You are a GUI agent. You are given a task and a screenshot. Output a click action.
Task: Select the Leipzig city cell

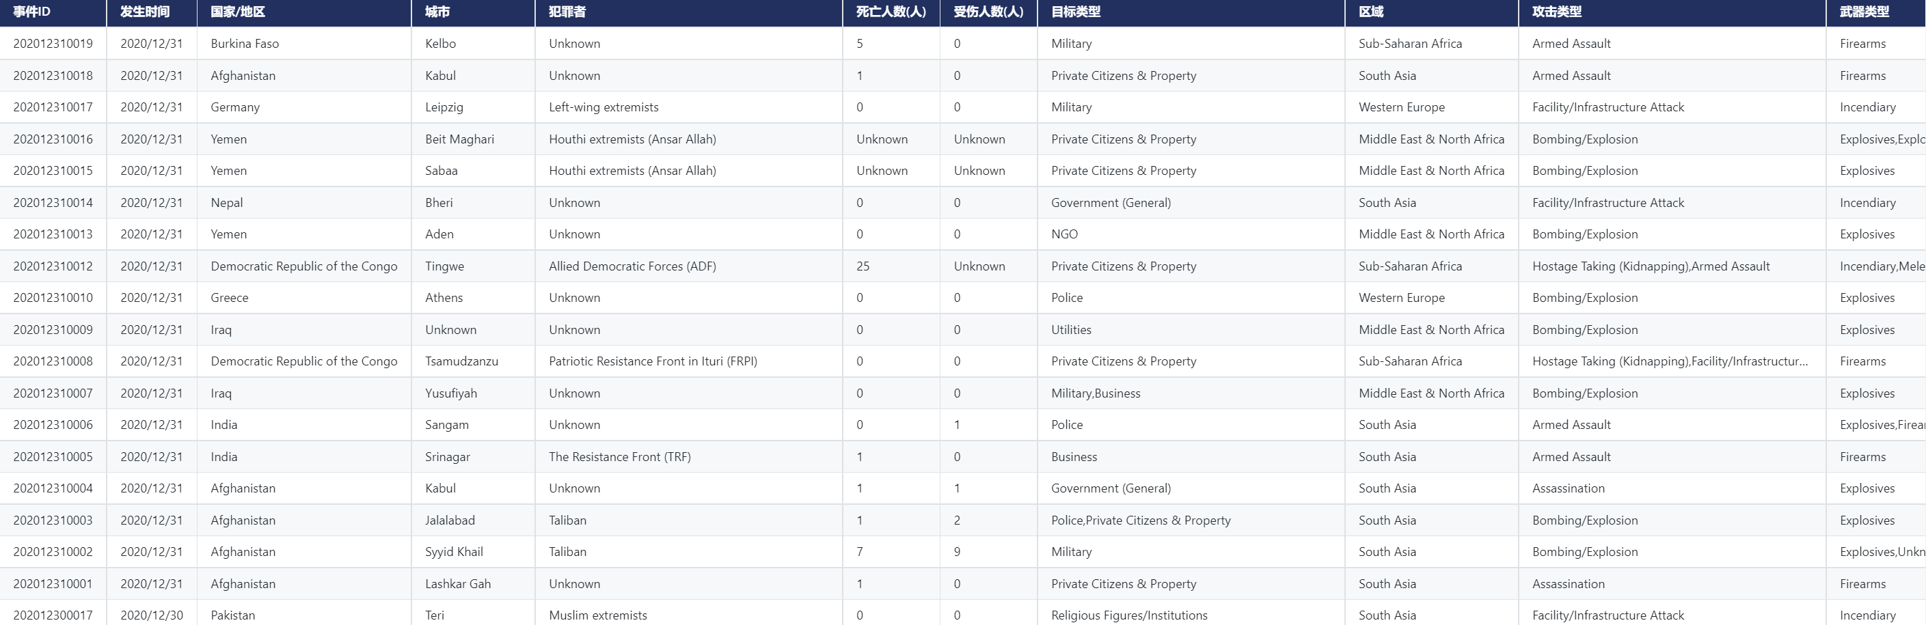point(444,107)
